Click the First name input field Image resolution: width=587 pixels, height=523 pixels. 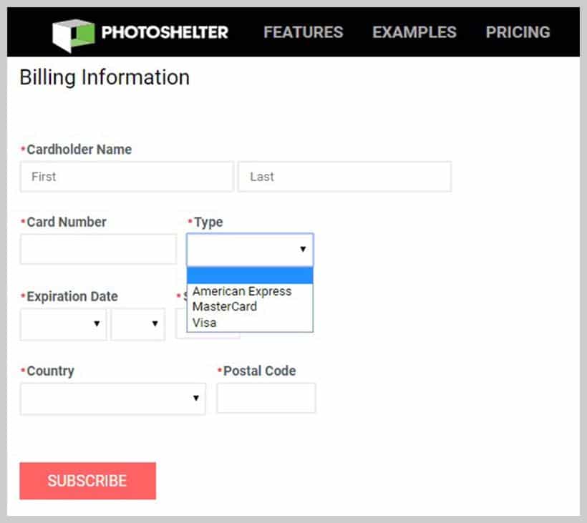click(x=126, y=176)
